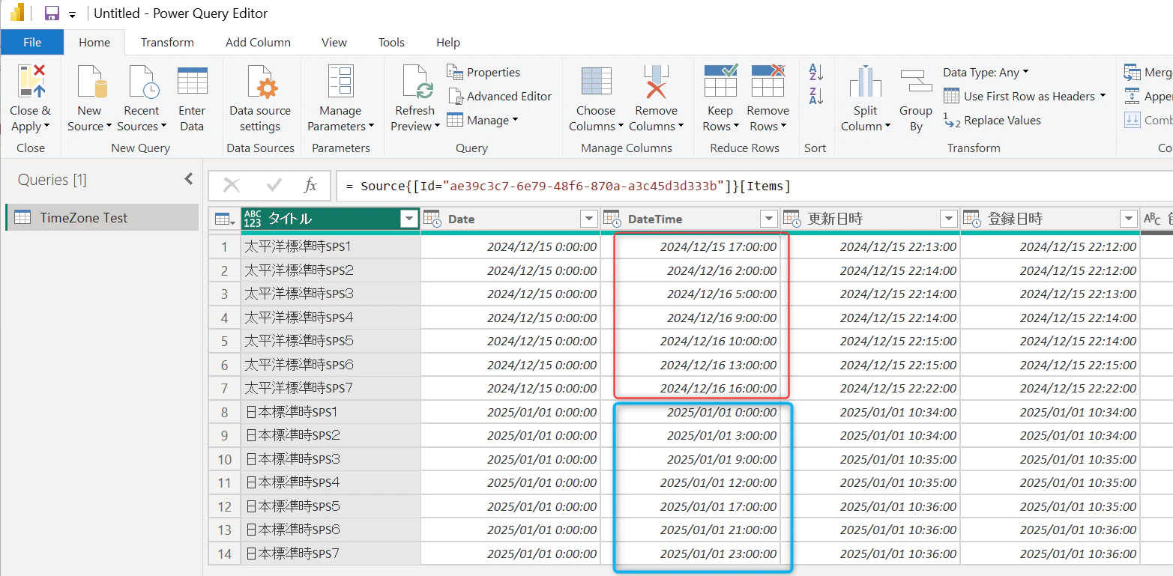Open the Help ribbon tab
The width and height of the screenshot is (1173, 576).
(448, 42)
